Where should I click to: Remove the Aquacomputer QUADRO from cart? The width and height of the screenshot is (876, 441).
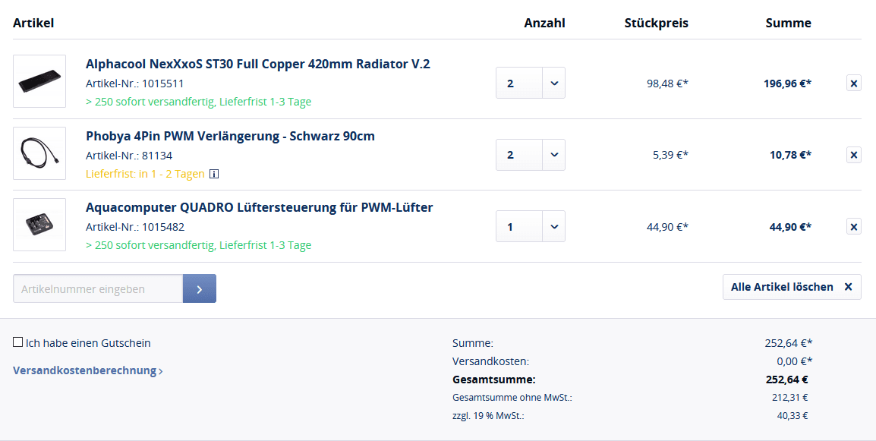coord(853,226)
